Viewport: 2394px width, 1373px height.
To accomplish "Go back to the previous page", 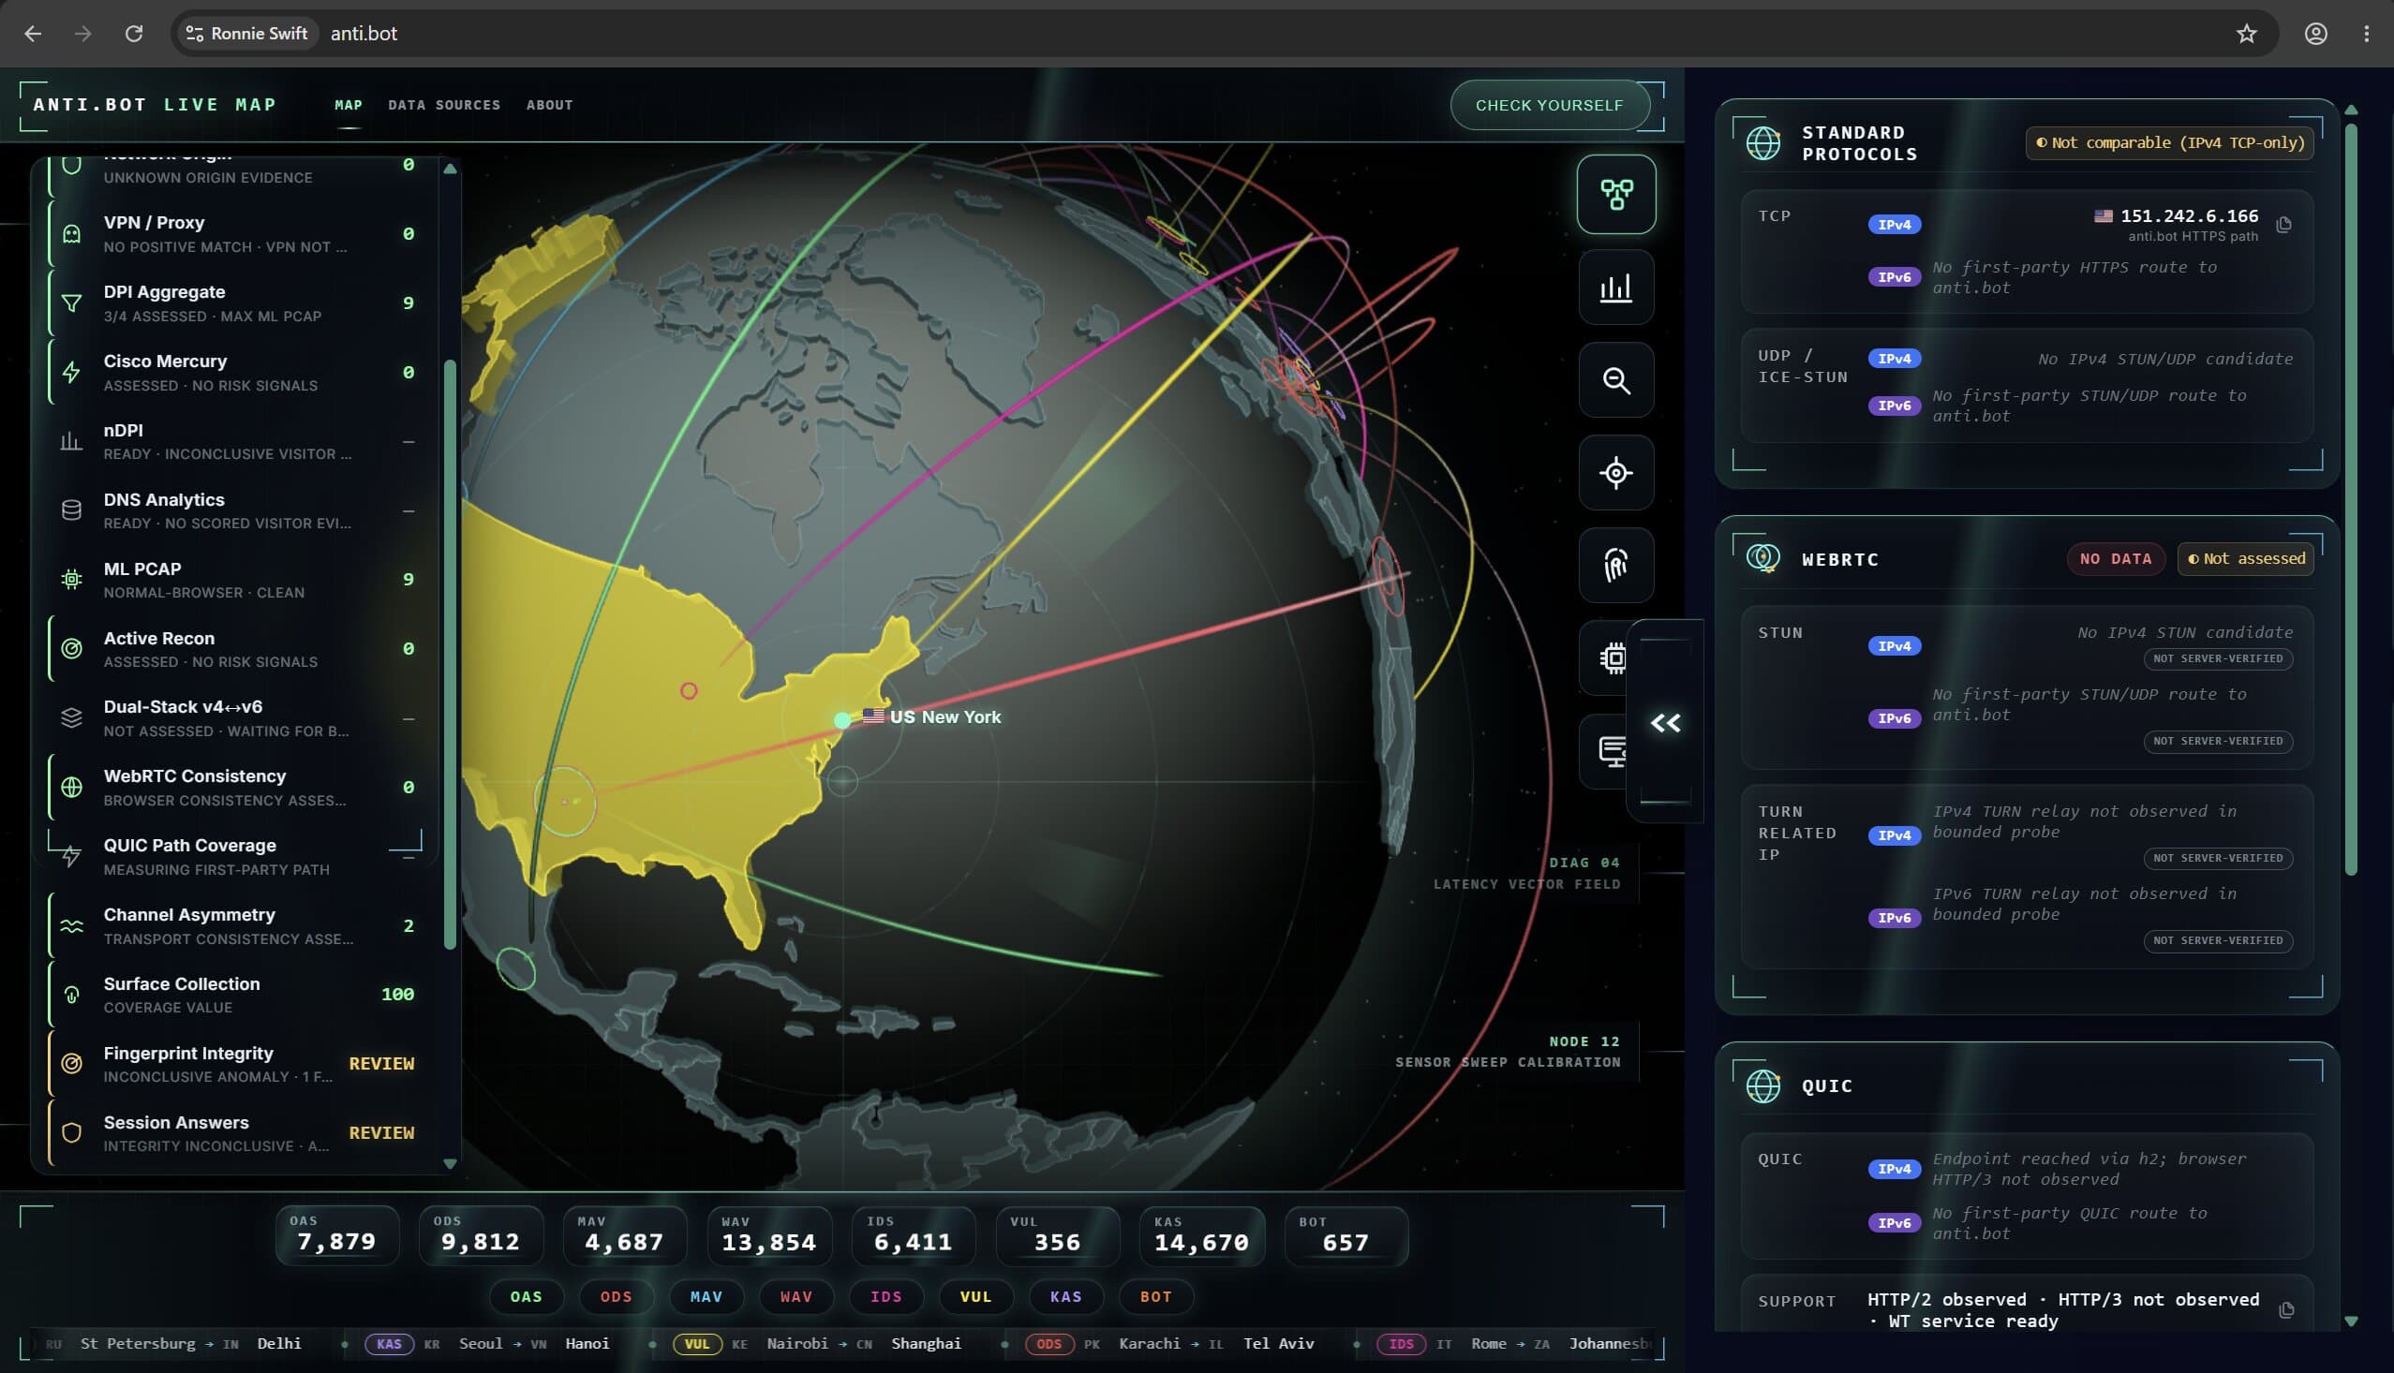I will [33, 34].
